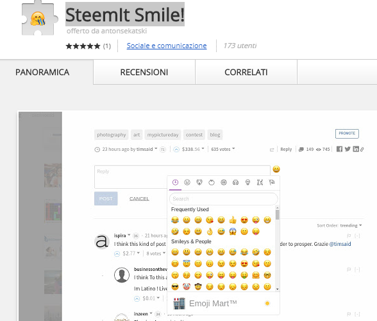The image size is (377, 321).
Task: Pick the money-mouth green tongue emoji
Action: pos(244,275)
